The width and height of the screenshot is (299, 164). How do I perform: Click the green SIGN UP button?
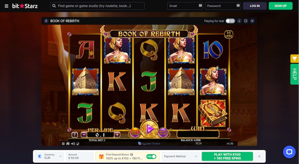point(280,6)
